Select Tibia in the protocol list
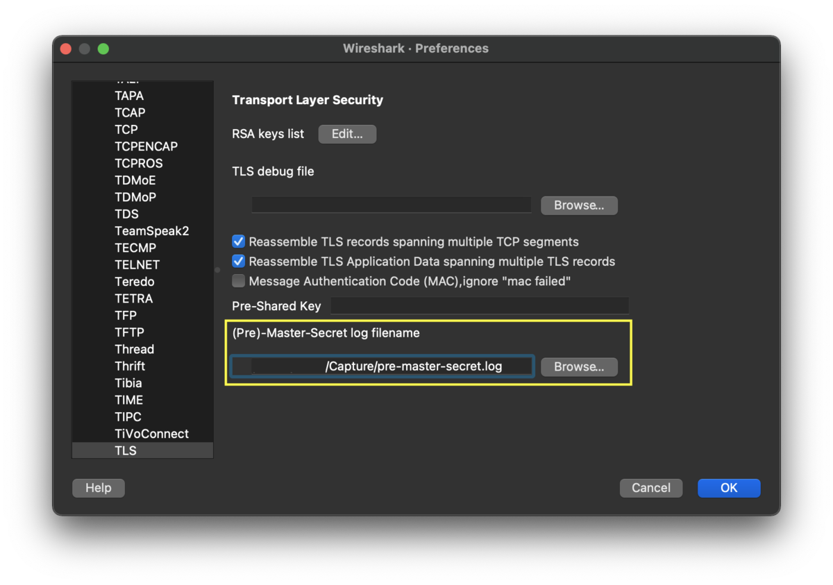 [x=142, y=383]
